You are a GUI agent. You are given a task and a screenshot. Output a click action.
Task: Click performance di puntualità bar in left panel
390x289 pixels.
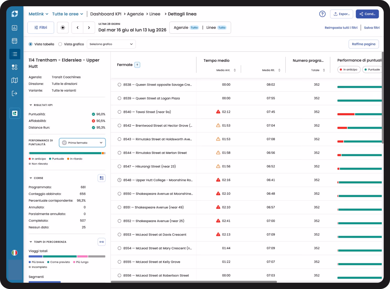click(x=67, y=153)
